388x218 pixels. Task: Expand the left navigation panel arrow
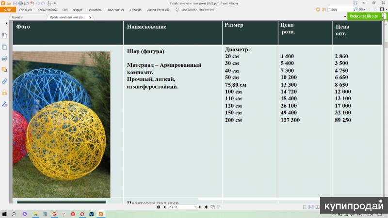click(6, 23)
